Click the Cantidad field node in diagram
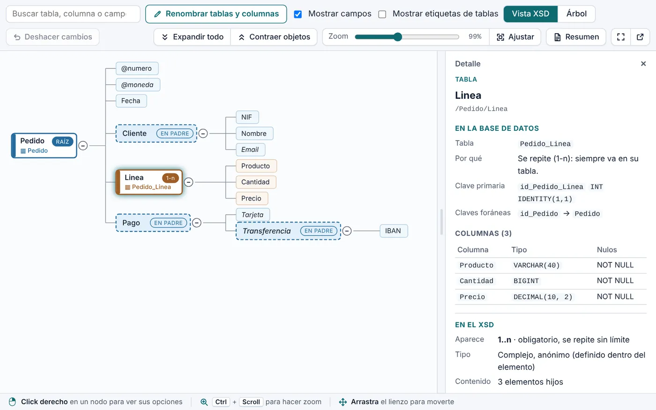 pyautogui.click(x=255, y=182)
